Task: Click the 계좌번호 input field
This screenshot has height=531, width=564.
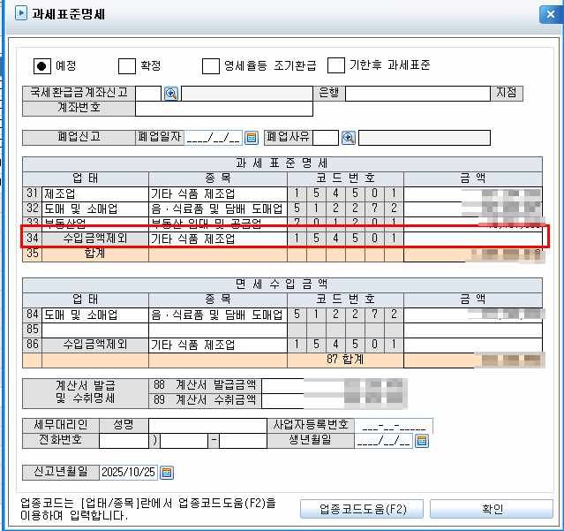Action: click(223, 110)
